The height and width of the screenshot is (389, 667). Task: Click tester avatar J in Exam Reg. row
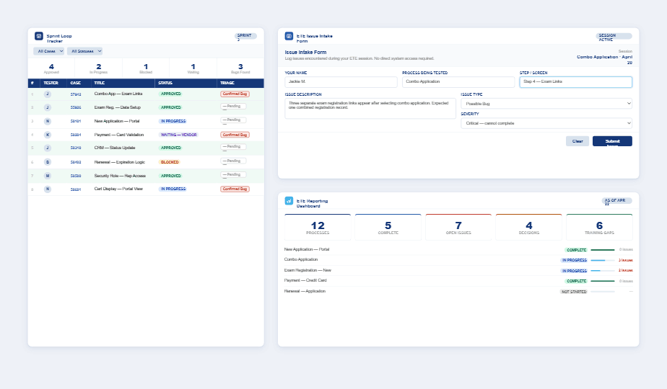48,107
